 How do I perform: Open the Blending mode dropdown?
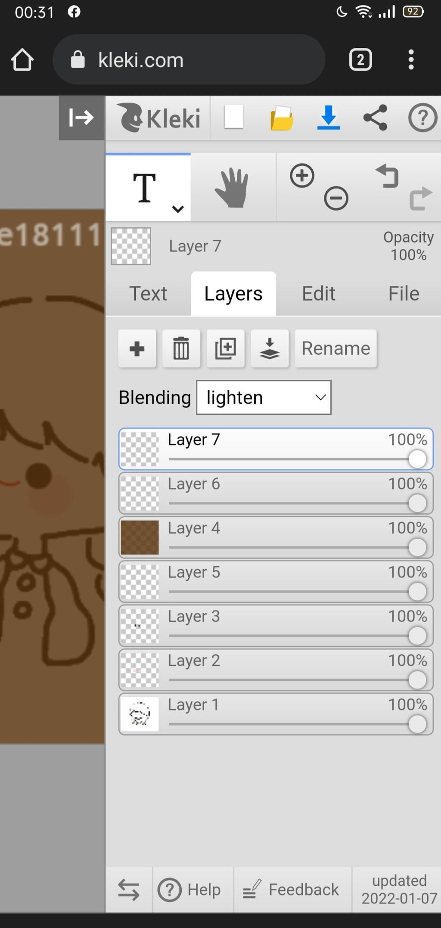pos(264,397)
